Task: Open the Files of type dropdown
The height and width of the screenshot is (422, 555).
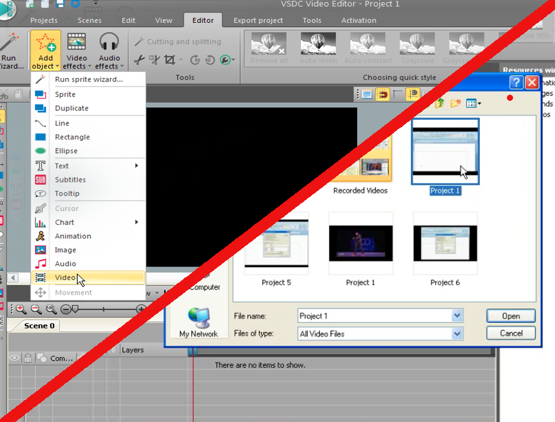Action: click(x=457, y=334)
